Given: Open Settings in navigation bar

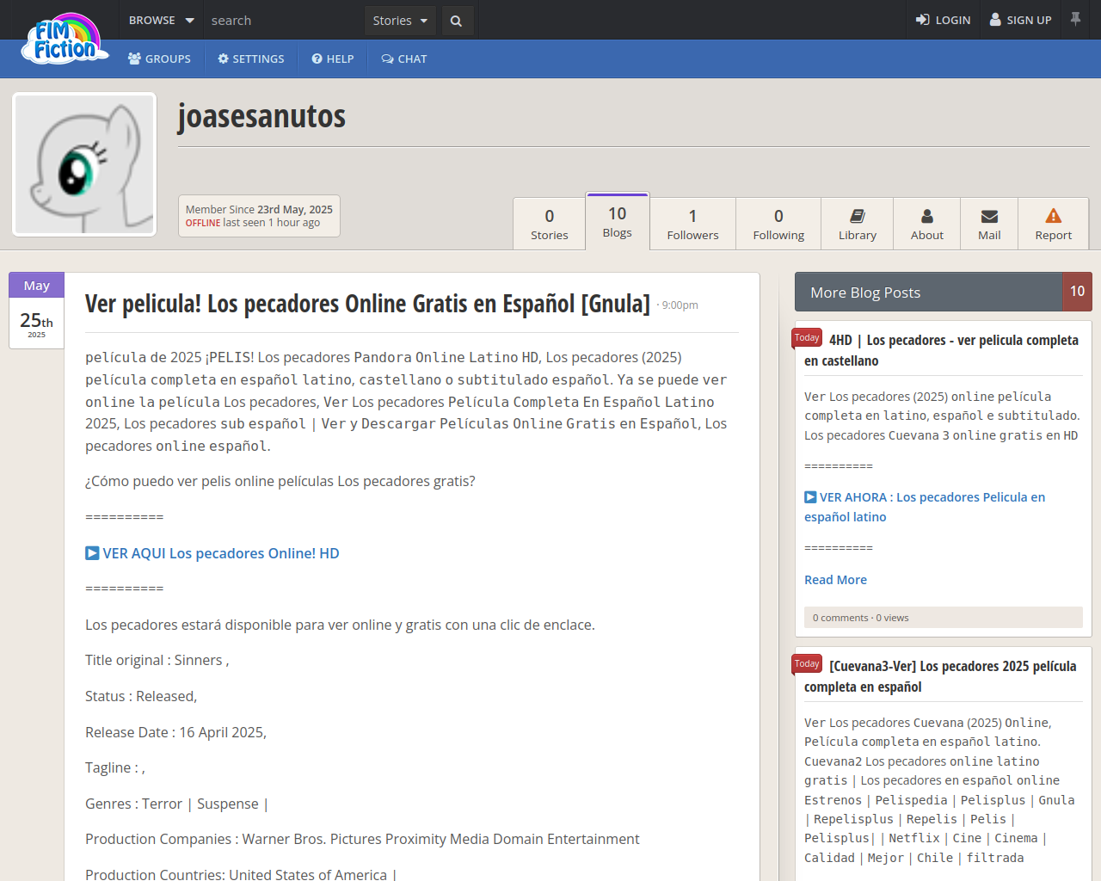Looking at the screenshot, I should tap(251, 59).
